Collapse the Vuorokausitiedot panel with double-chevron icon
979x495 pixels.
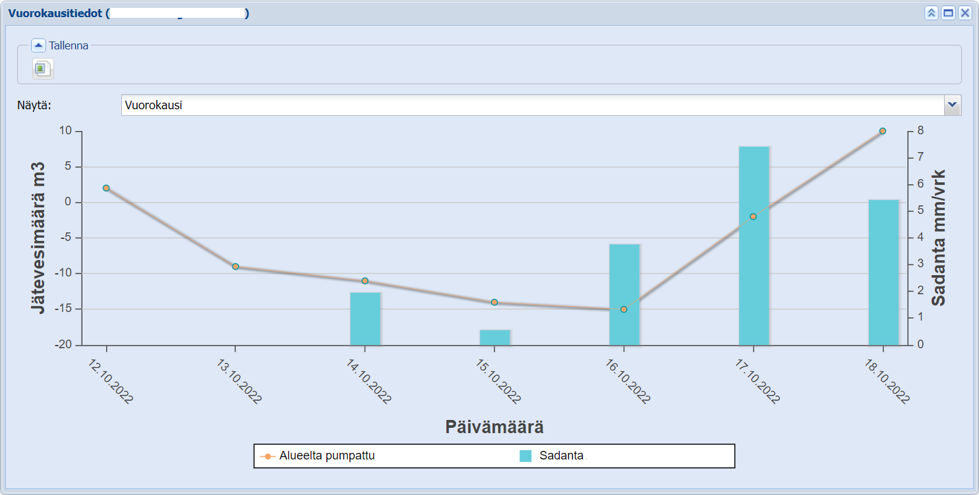[x=932, y=13]
